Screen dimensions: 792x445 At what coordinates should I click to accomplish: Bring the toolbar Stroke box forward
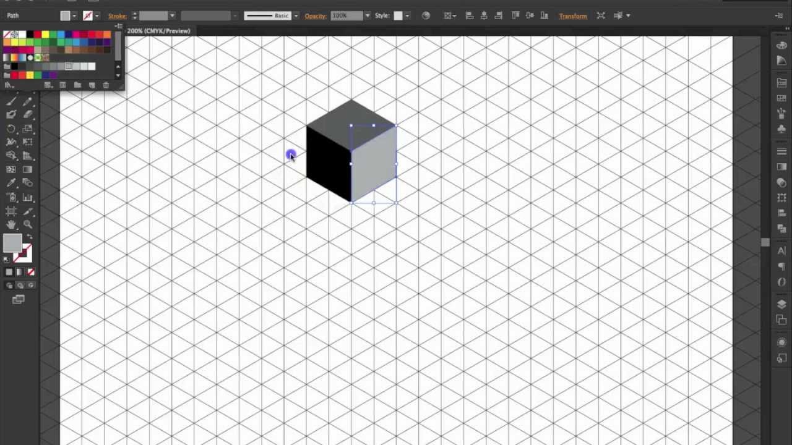pyautogui.click(x=24, y=253)
